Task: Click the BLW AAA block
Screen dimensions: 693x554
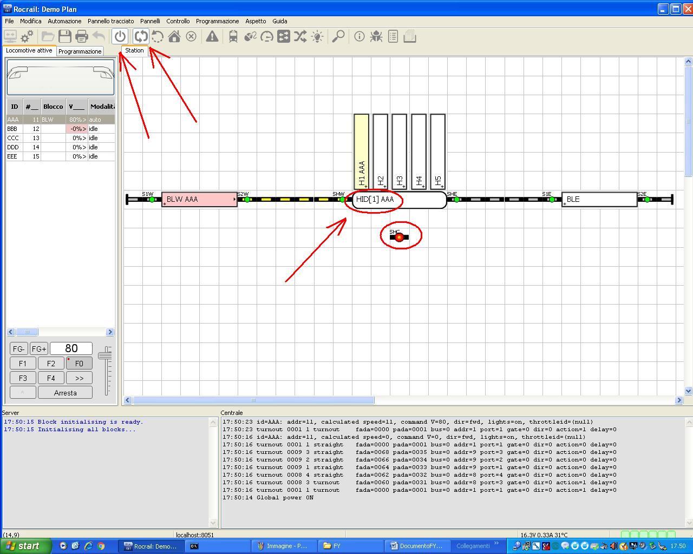Action: click(x=199, y=200)
